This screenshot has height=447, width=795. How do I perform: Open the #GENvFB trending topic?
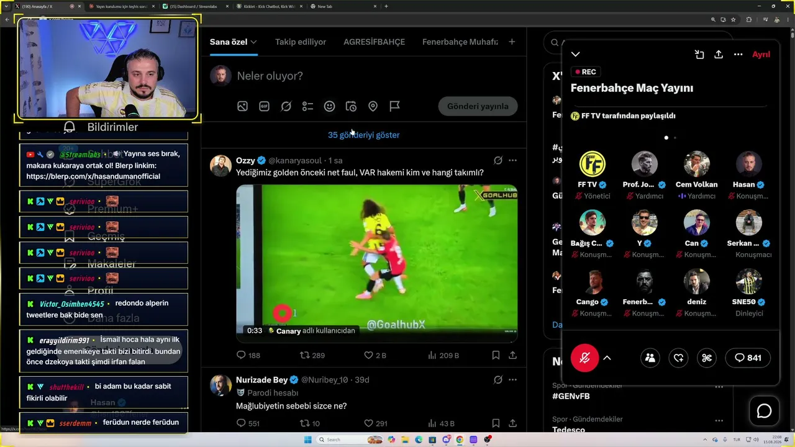pyautogui.click(x=571, y=395)
